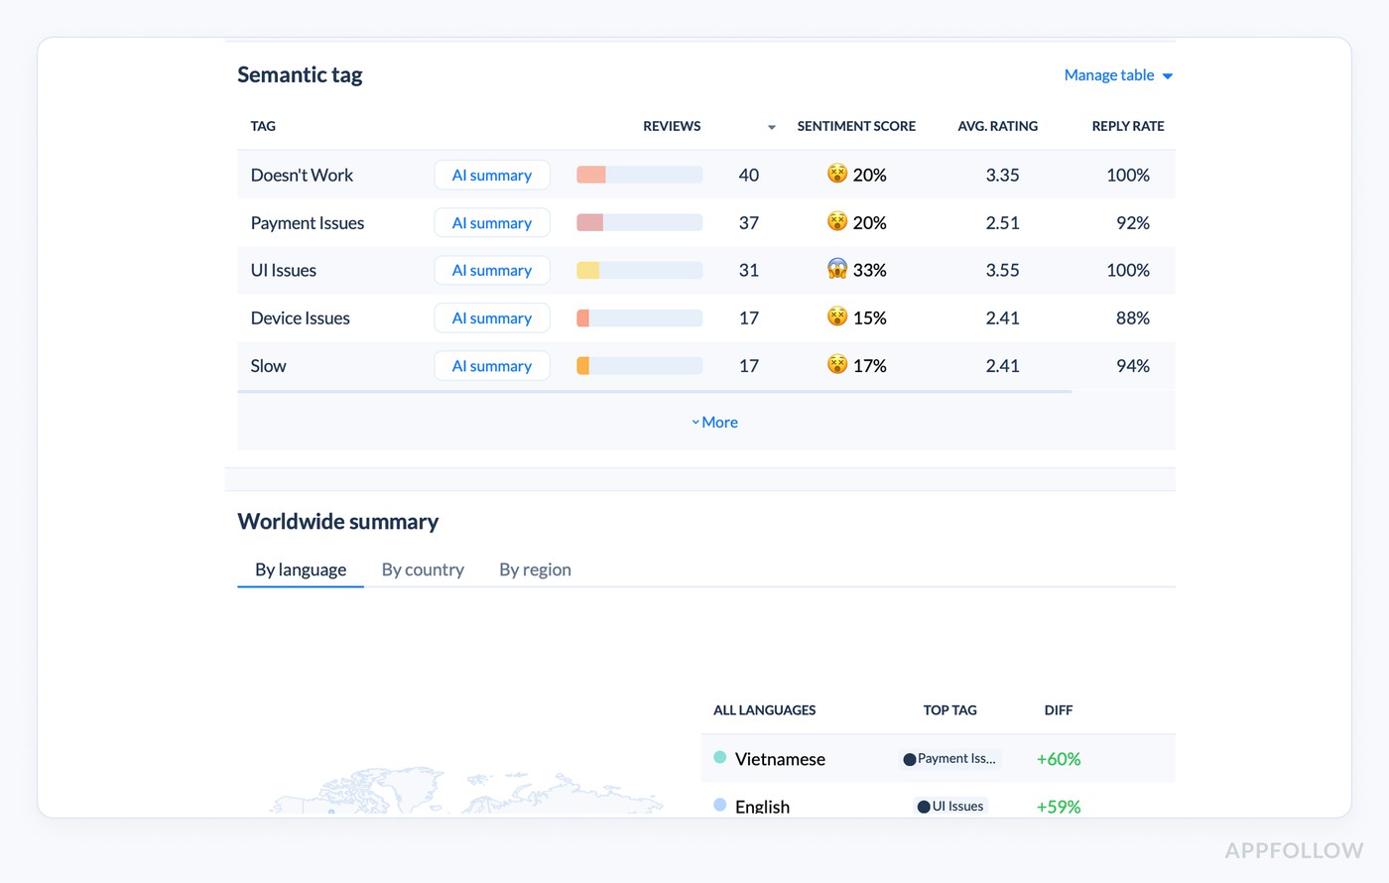
Task: Expand More to show additional semantic tags
Action: [714, 422]
